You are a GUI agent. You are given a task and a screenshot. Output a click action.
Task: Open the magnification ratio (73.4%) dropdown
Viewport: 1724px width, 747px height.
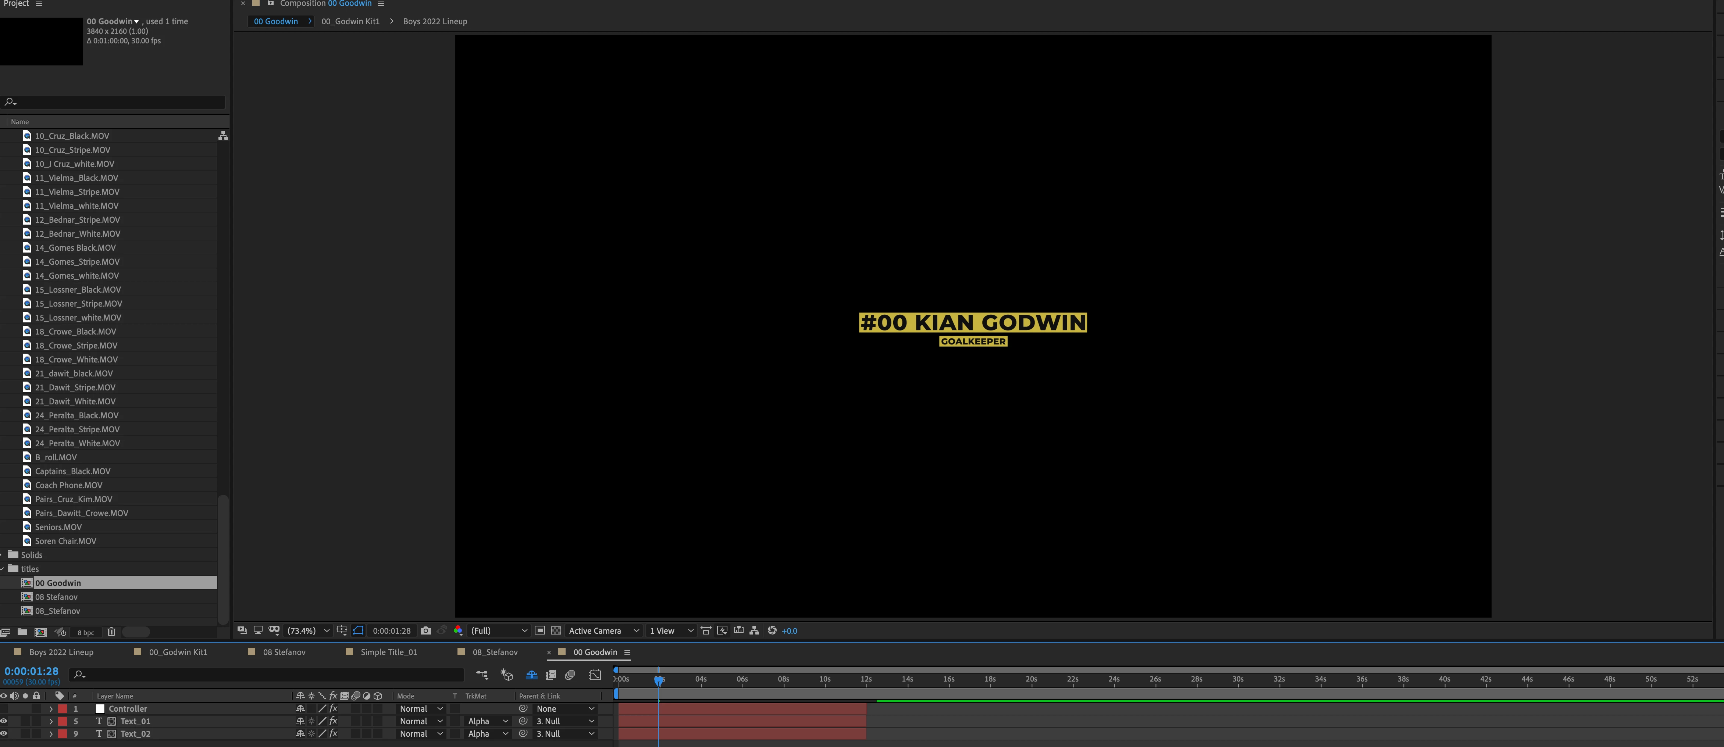tap(309, 630)
